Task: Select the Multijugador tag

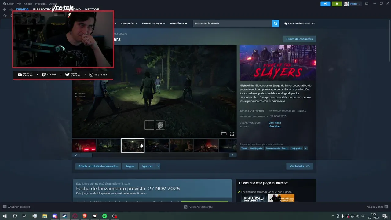Action: [257, 148]
